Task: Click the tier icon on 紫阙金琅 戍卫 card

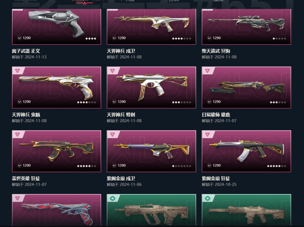Action: [112, 134]
